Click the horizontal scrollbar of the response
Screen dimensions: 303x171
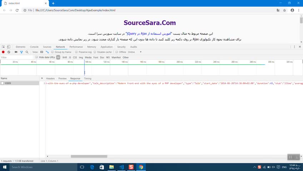(89, 156)
